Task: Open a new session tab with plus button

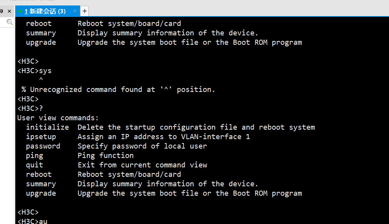Action: tap(85, 11)
